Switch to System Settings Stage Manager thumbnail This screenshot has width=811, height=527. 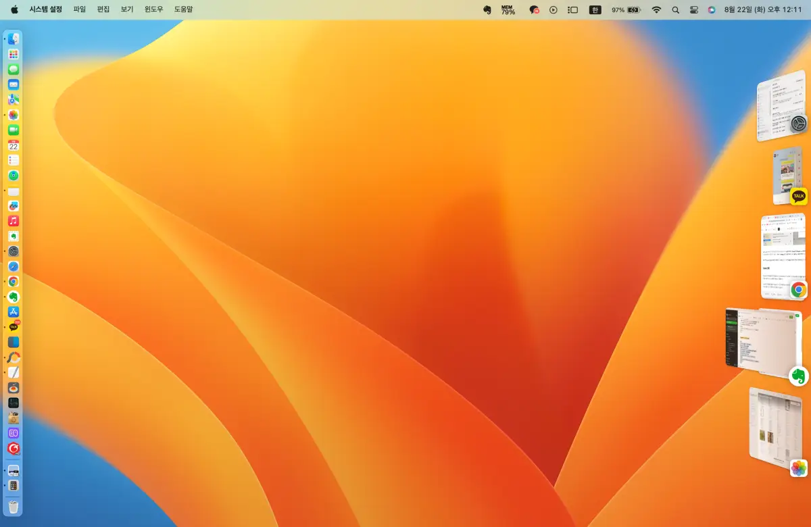pyautogui.click(x=782, y=105)
